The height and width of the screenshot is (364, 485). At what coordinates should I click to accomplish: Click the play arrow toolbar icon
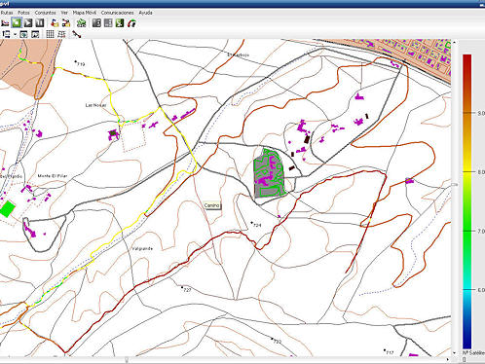(28, 22)
